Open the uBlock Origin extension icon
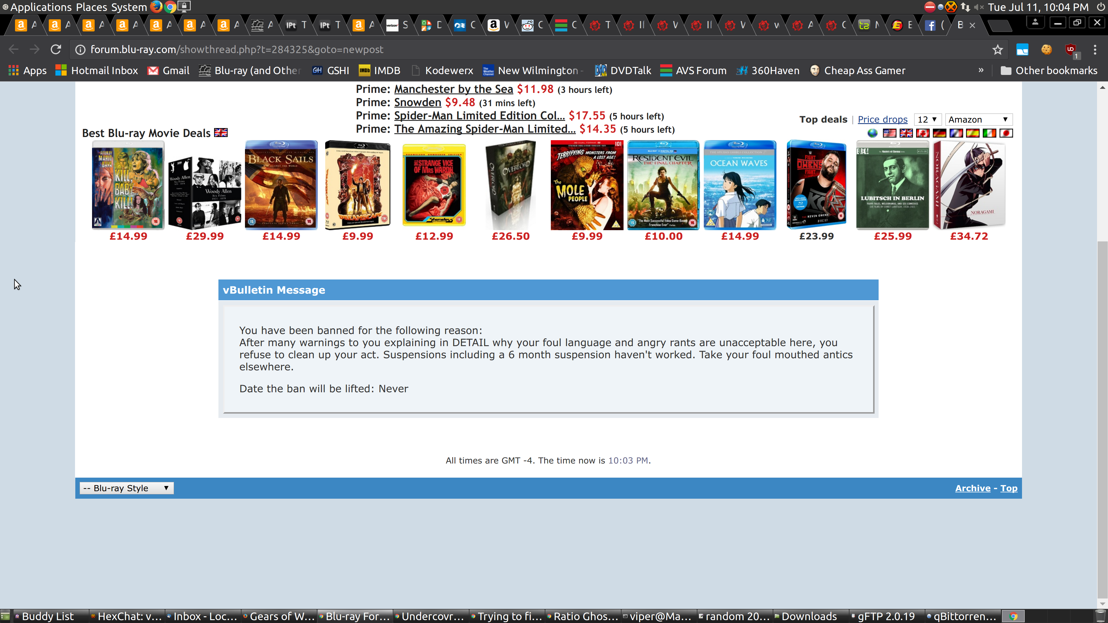 coord(1070,50)
